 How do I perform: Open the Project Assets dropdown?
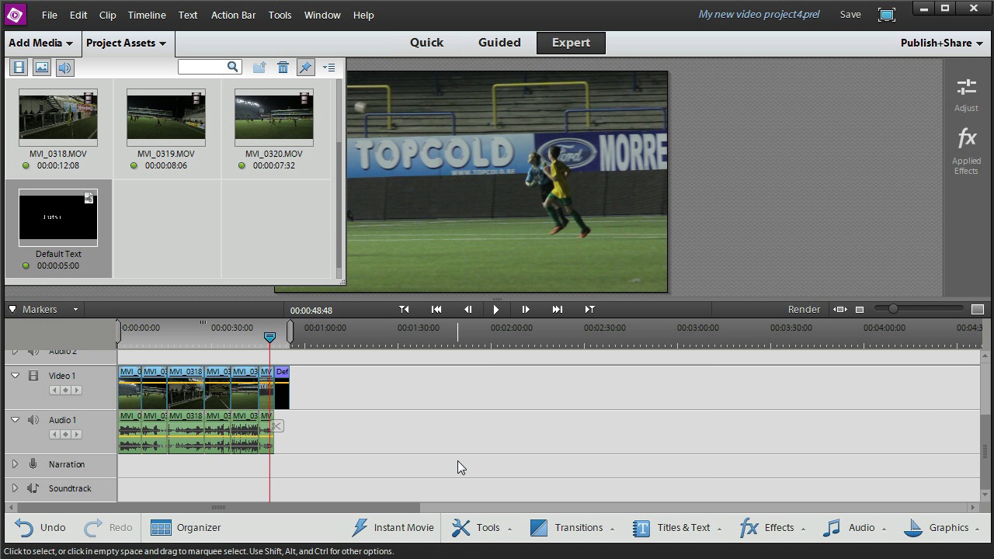[126, 43]
